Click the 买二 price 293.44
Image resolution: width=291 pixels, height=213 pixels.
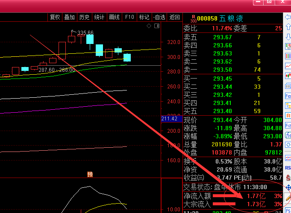click(x=223, y=87)
